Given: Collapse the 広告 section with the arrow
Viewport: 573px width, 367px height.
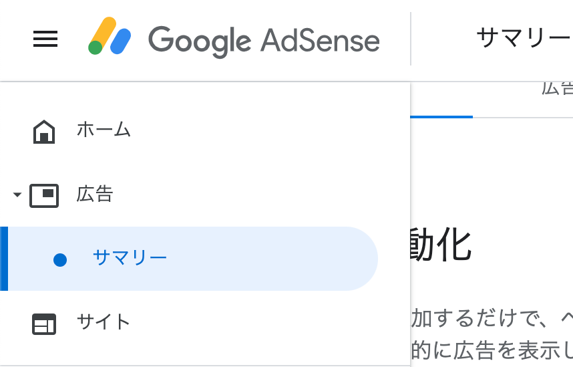Looking at the screenshot, I should [17, 195].
